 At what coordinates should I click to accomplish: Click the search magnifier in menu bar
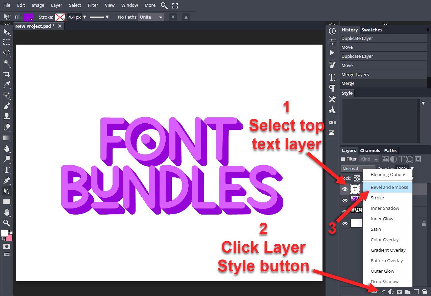(164, 5)
